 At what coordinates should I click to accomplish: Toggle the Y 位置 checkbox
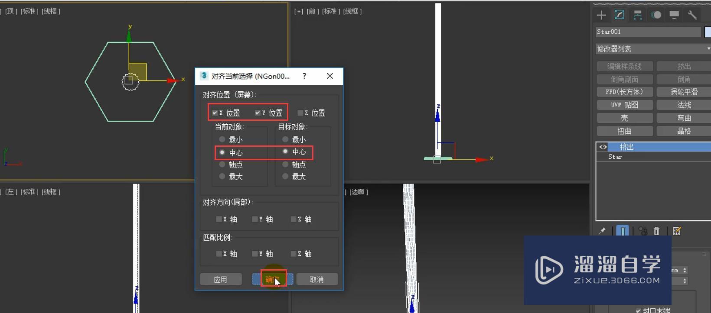point(258,113)
